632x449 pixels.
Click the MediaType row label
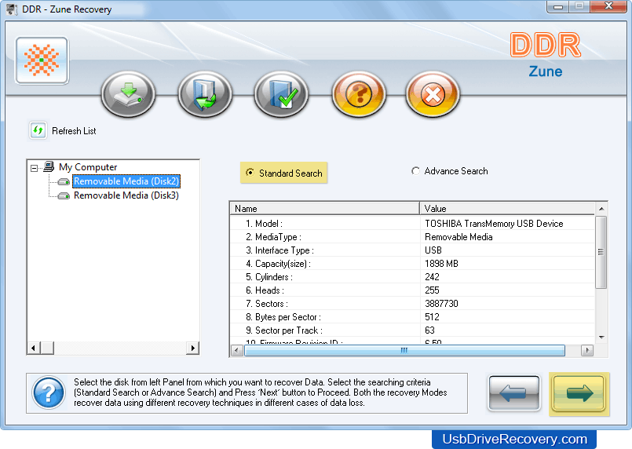(274, 236)
